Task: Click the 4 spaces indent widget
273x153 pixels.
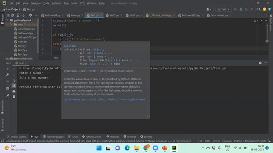Action: [x=227, y=141]
